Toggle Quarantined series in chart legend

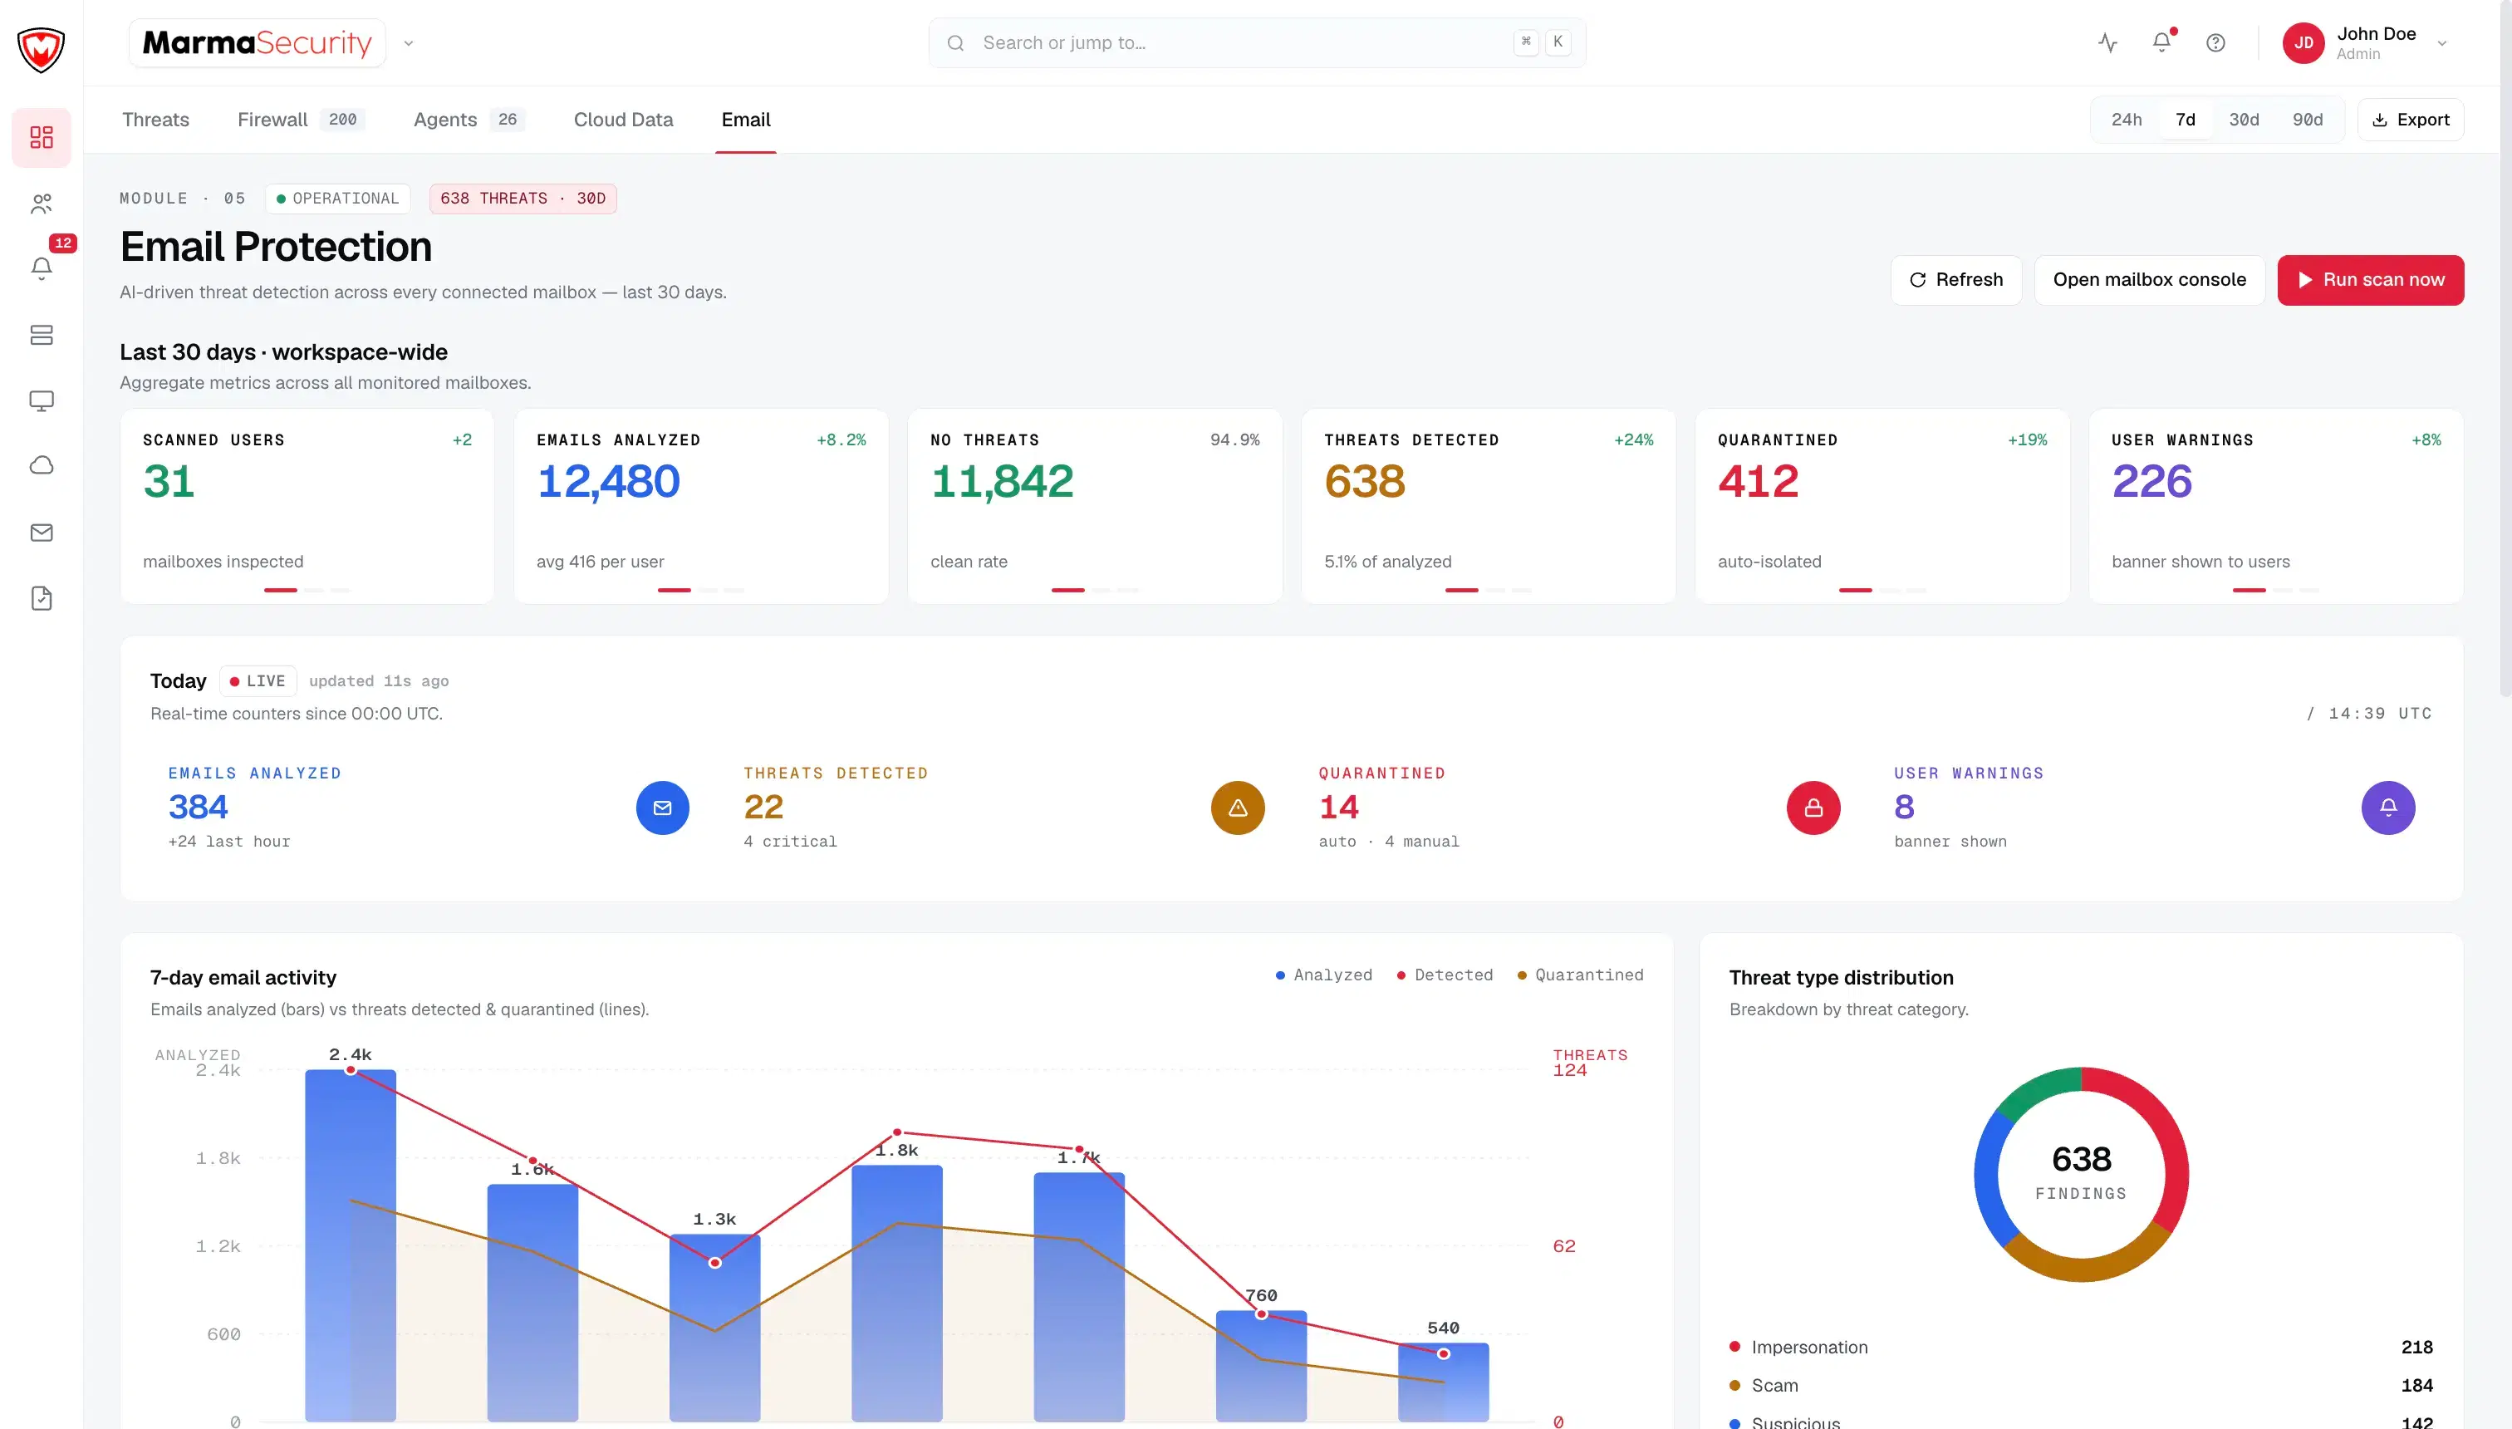(1580, 975)
